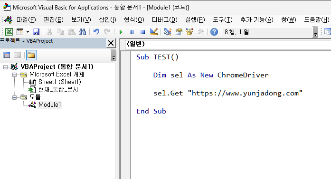
Task: Click the End Sub code line
Action: 151,111
